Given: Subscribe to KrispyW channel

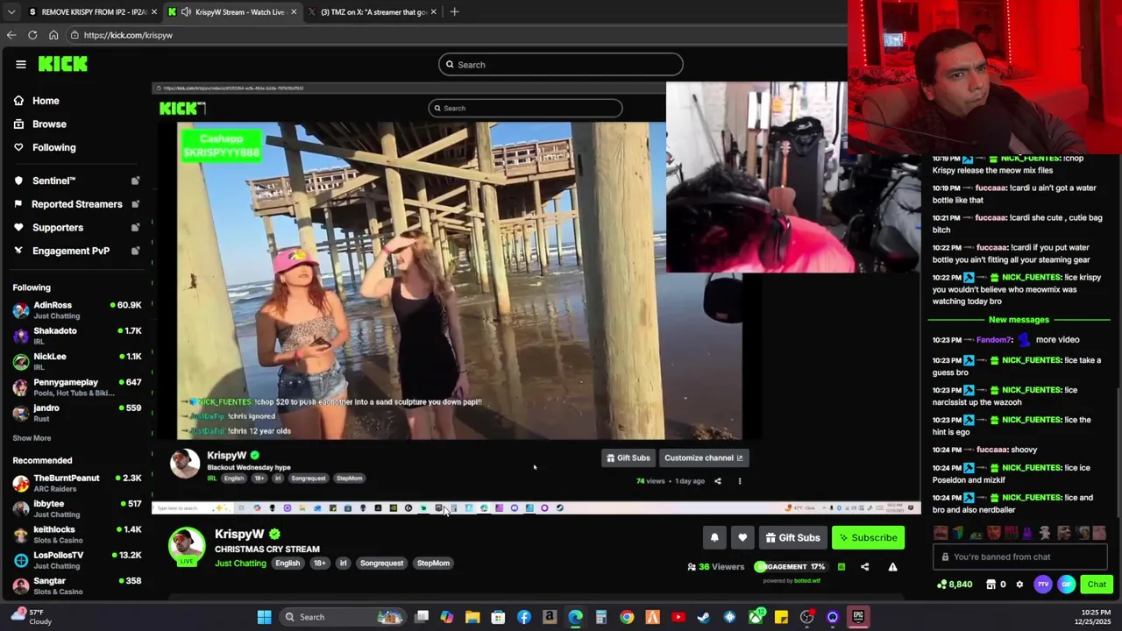Looking at the screenshot, I should (868, 538).
